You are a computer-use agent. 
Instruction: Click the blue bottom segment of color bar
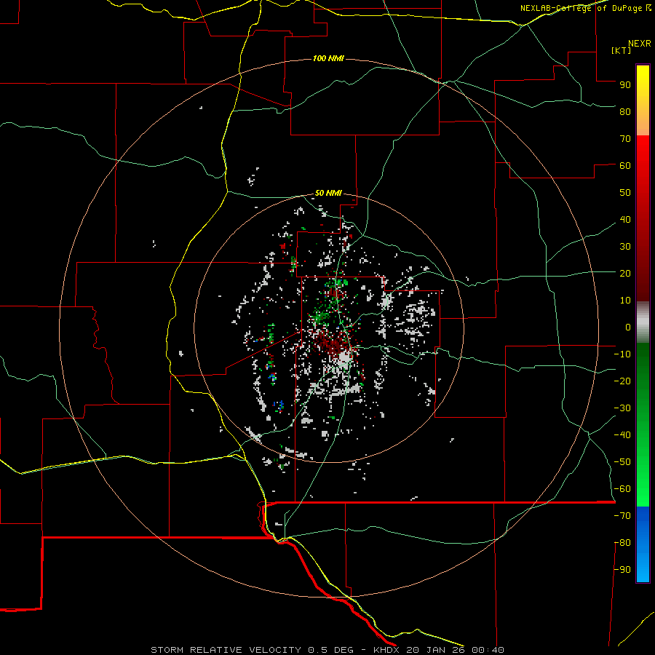pyautogui.click(x=643, y=544)
